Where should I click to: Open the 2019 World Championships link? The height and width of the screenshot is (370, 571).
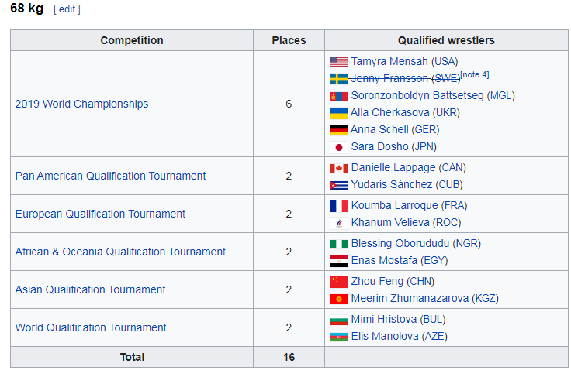tap(81, 104)
